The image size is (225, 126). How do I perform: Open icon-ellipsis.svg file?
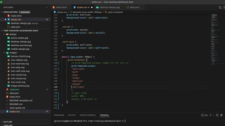(x=19, y=60)
